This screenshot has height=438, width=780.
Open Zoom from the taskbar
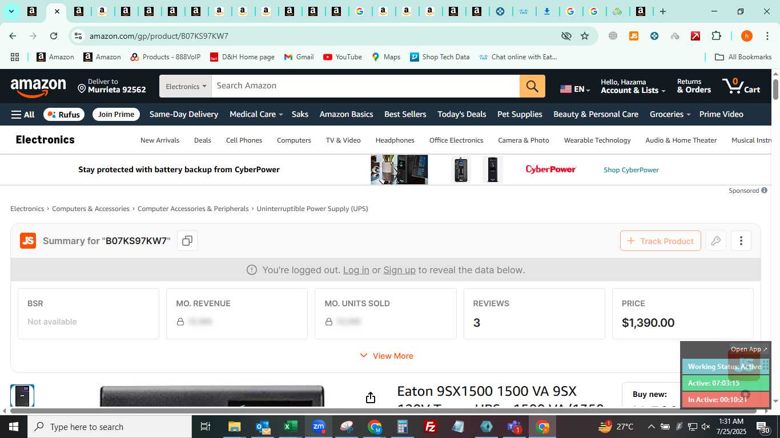(319, 427)
